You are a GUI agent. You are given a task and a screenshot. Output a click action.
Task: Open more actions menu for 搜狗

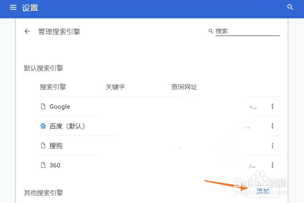click(x=272, y=145)
